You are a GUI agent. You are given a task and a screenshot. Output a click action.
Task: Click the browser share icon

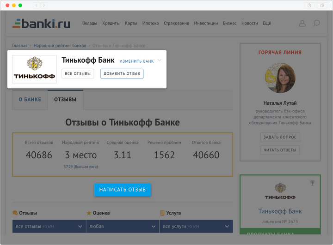[x=309, y=5]
